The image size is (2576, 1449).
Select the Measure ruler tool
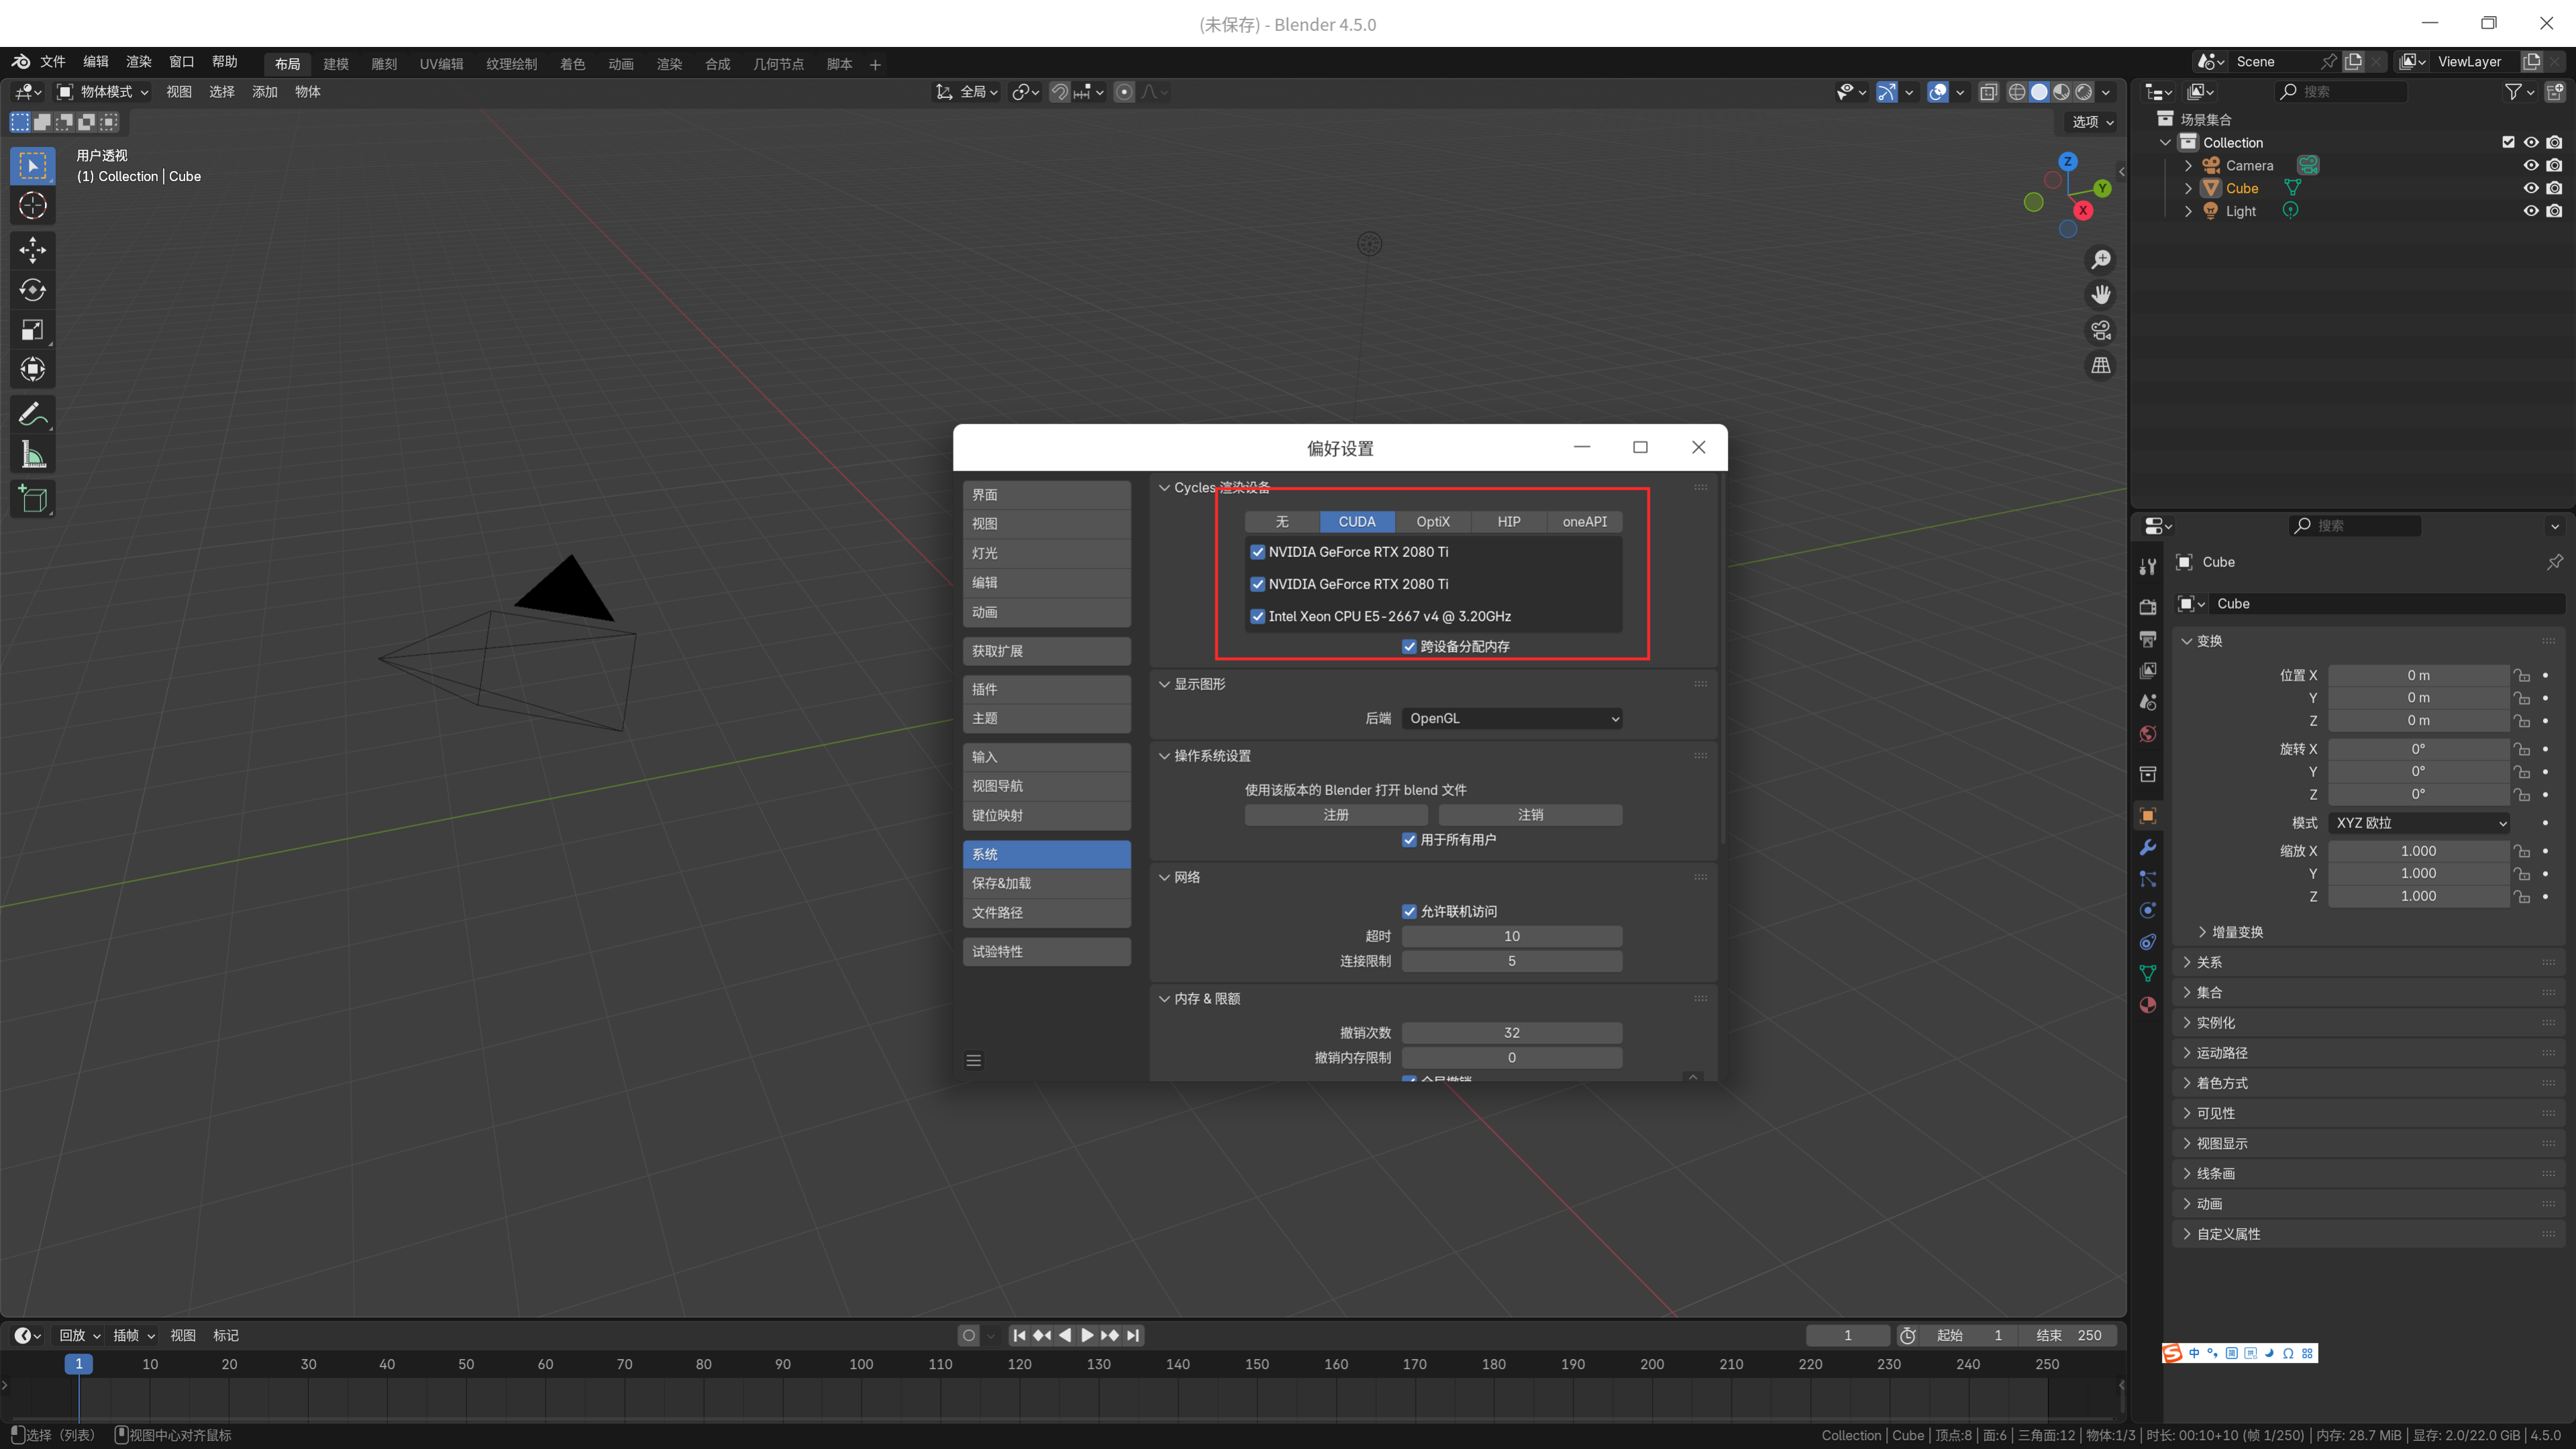coord(32,455)
